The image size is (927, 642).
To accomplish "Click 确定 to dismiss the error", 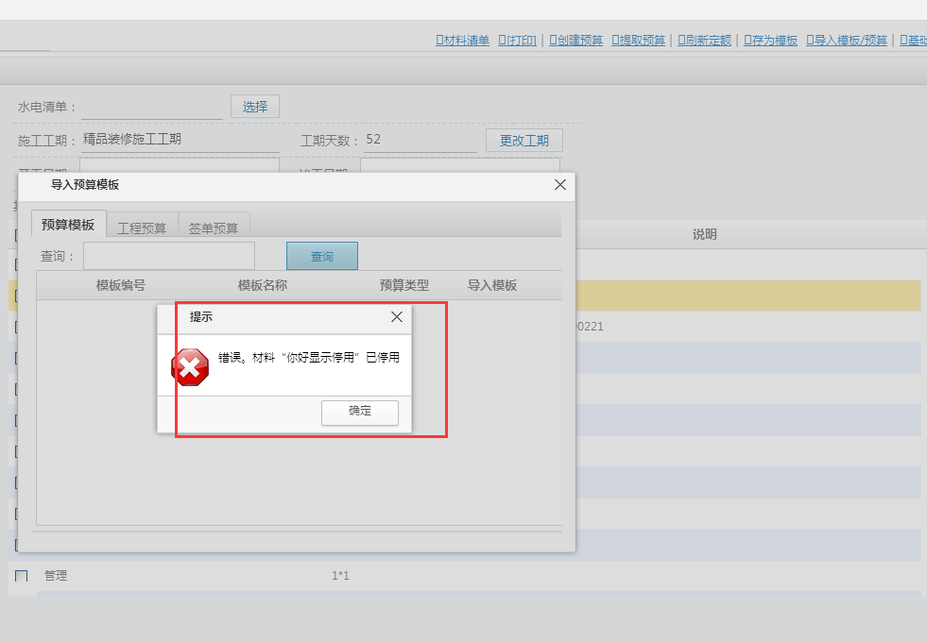I will point(360,412).
